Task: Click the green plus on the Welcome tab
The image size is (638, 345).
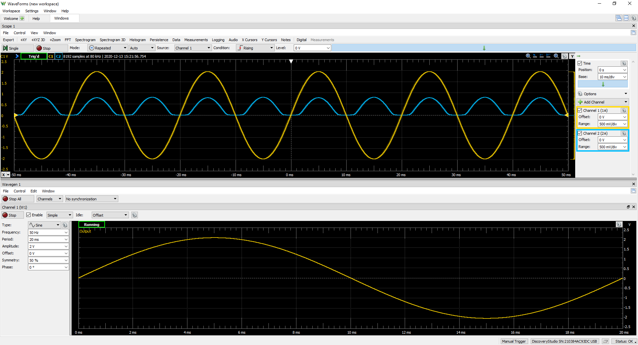Action: click(22, 18)
